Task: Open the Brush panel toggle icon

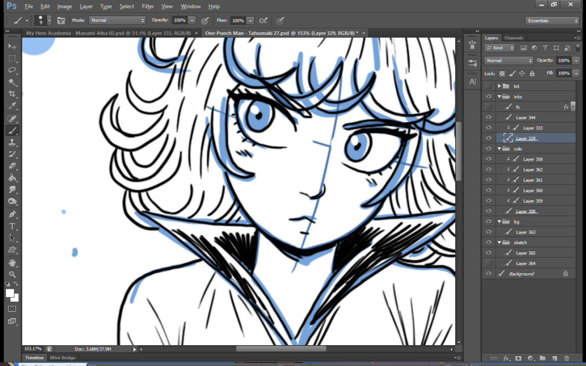Action: pos(61,20)
